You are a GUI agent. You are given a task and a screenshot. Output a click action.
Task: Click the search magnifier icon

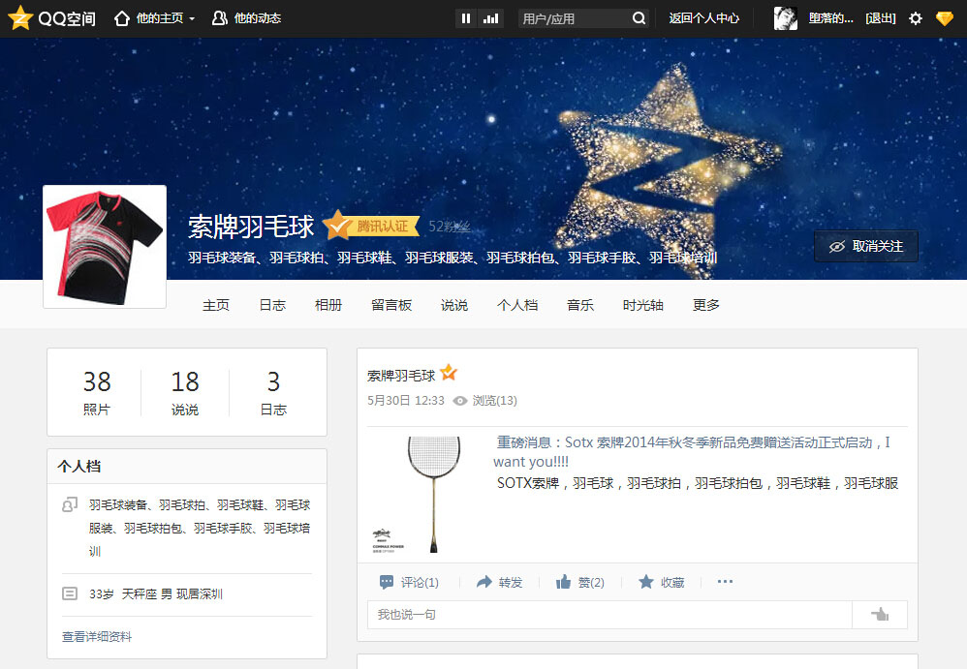point(639,18)
